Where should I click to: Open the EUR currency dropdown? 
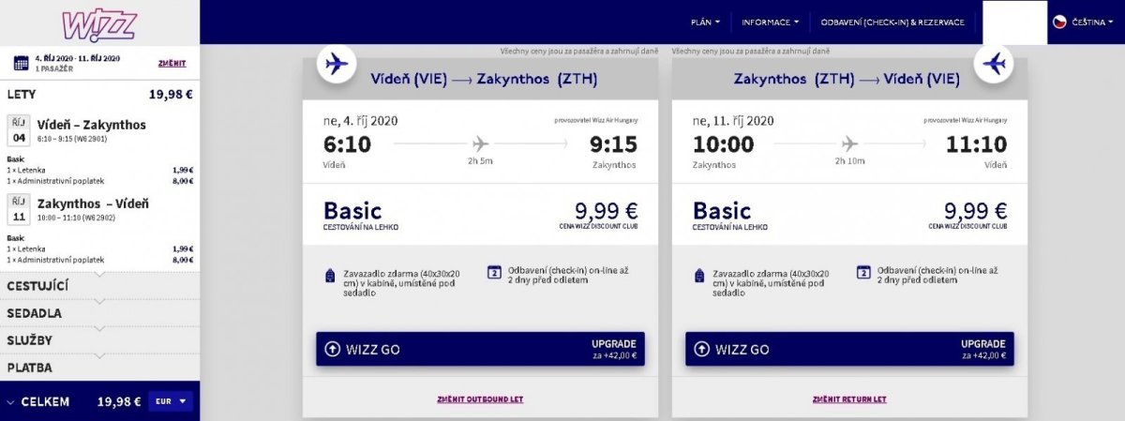point(171,401)
